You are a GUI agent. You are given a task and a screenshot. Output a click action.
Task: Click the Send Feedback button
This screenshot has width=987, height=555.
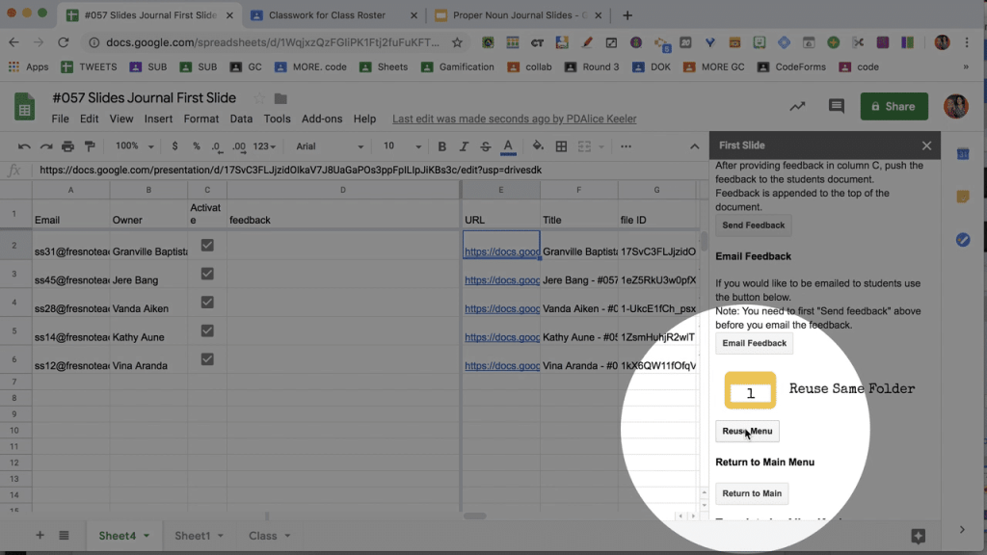coord(754,225)
